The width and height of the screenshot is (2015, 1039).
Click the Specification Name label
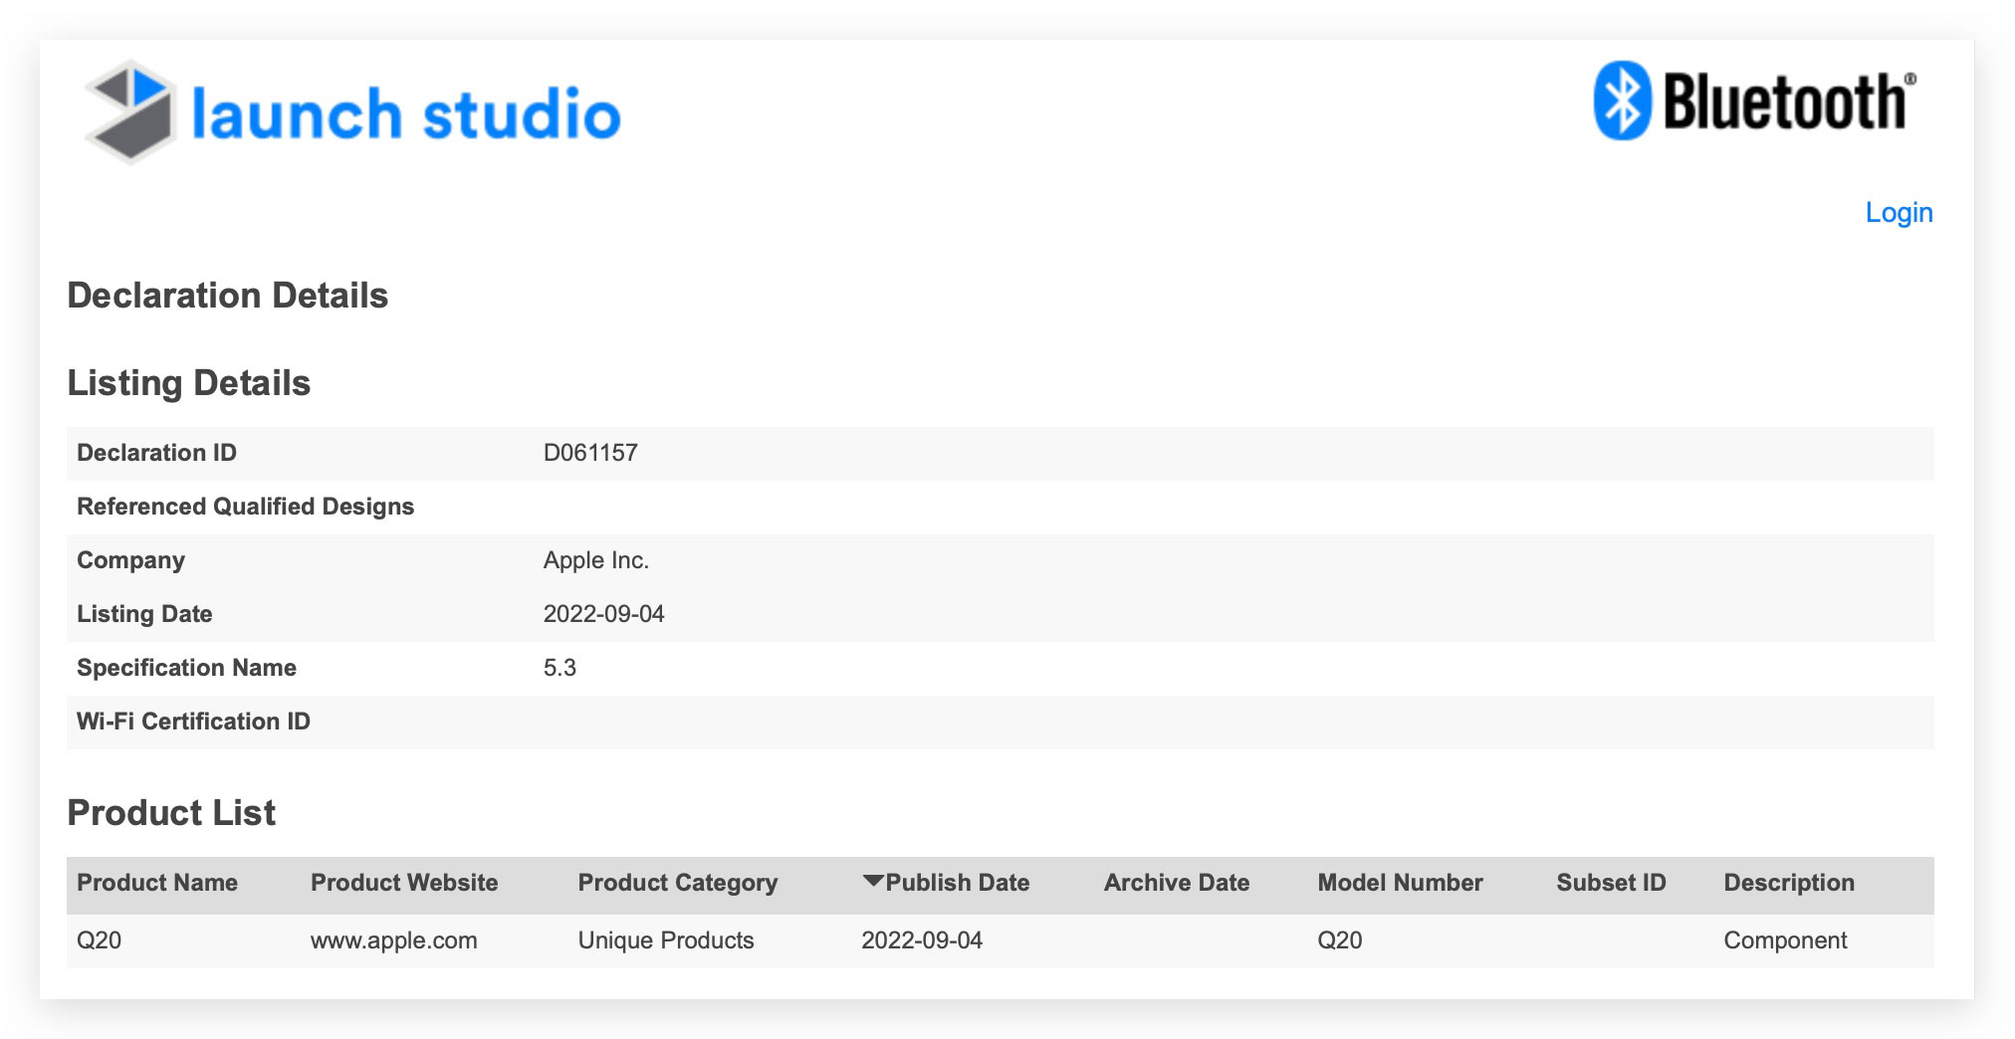point(186,669)
